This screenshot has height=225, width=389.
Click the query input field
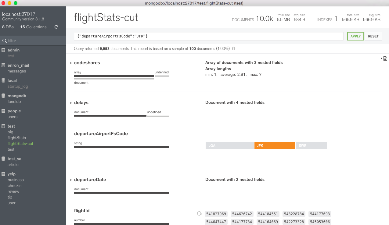[208, 36]
